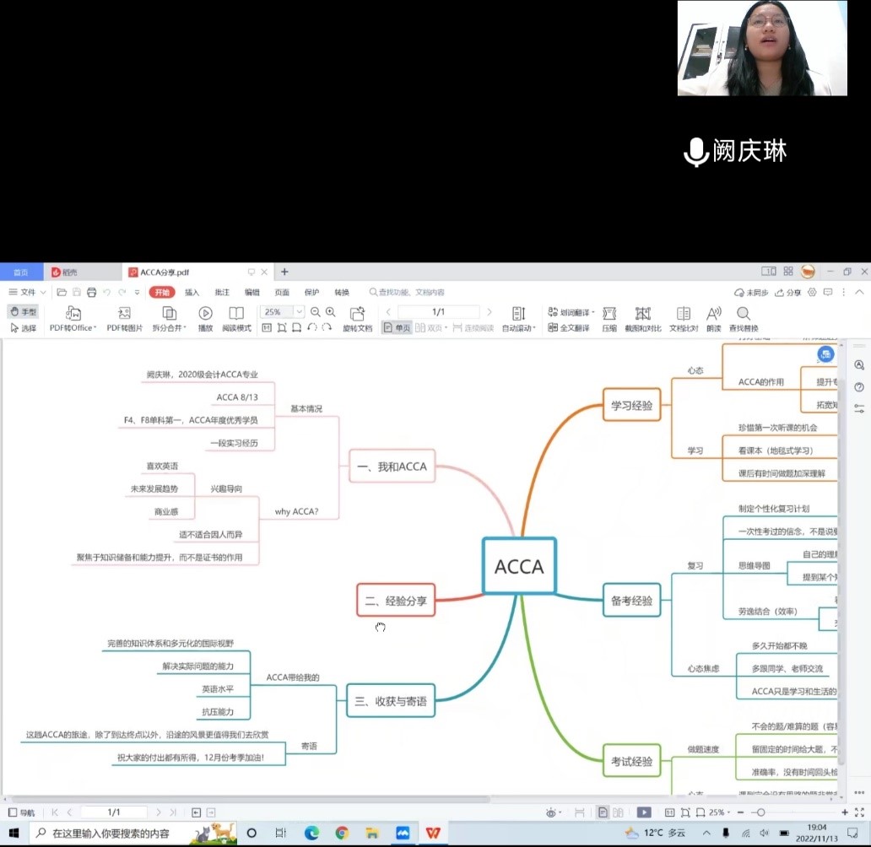
Task: Open 截图和对比 screenshot compare tool
Action: point(642,319)
